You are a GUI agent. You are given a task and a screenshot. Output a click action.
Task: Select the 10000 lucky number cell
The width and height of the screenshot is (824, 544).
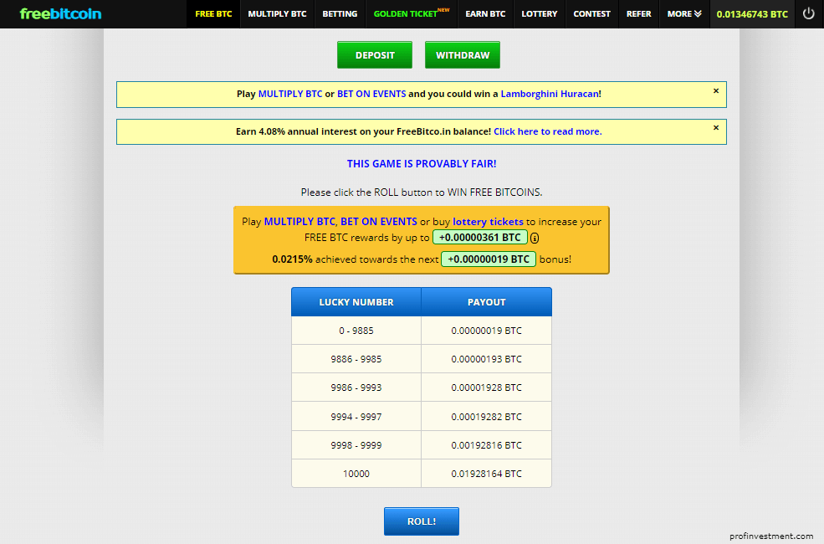pos(356,474)
